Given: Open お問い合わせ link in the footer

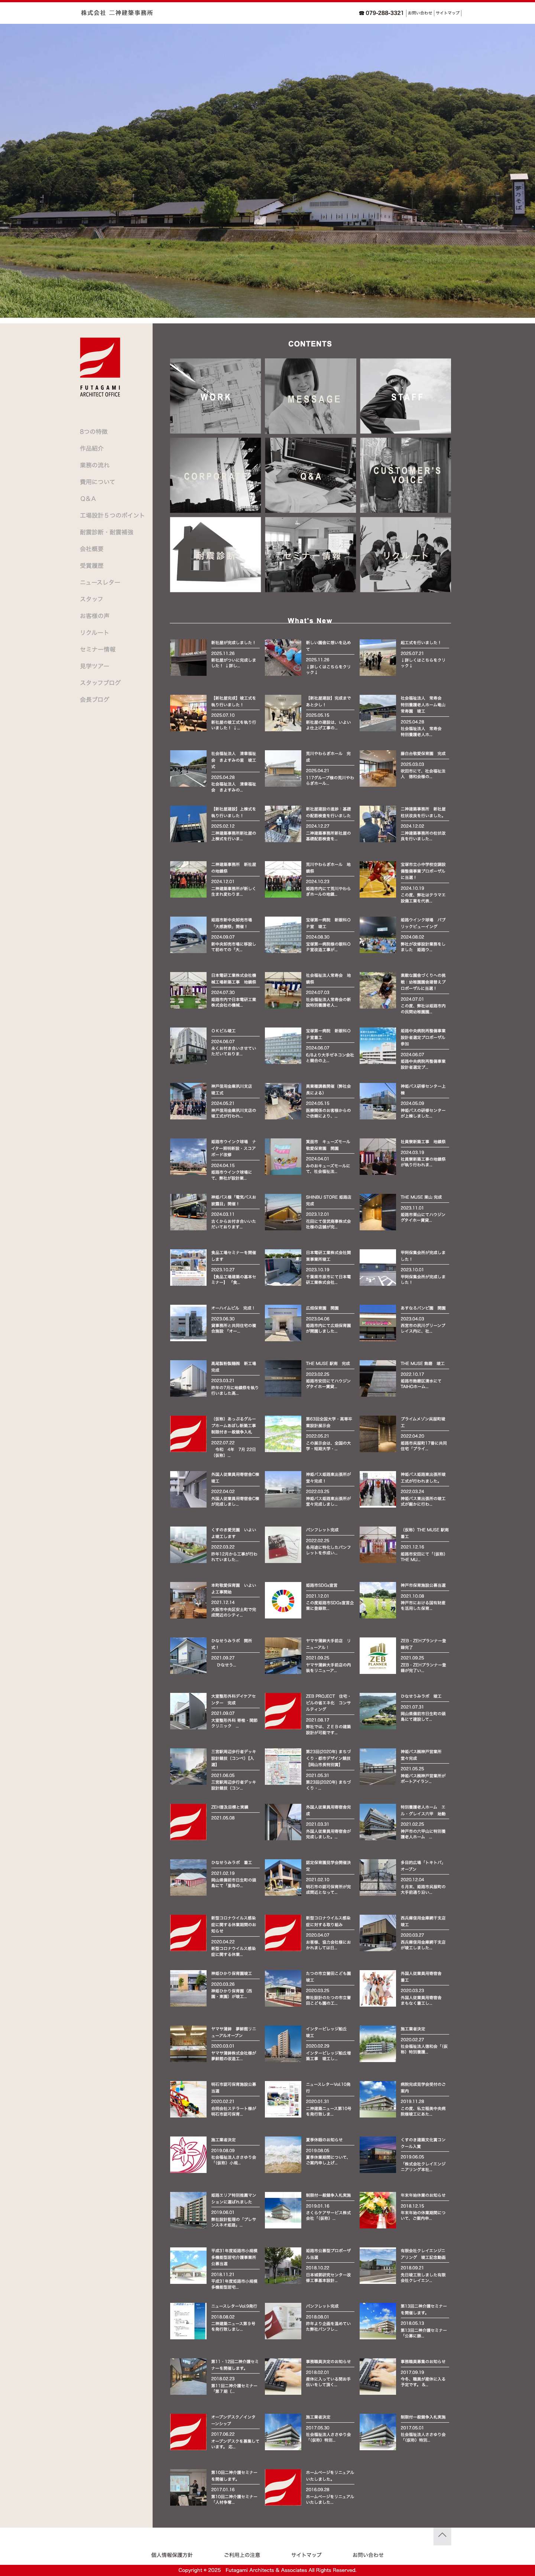Looking at the screenshot, I should click(367, 2555).
